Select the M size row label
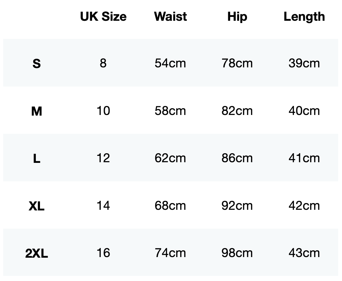This screenshot has width=342, height=281. pos(37,111)
